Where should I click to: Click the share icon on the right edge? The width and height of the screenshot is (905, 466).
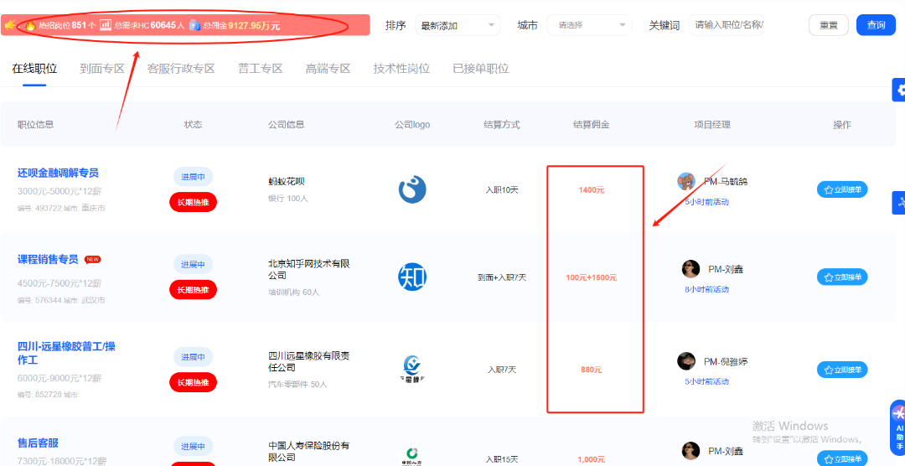click(900, 203)
